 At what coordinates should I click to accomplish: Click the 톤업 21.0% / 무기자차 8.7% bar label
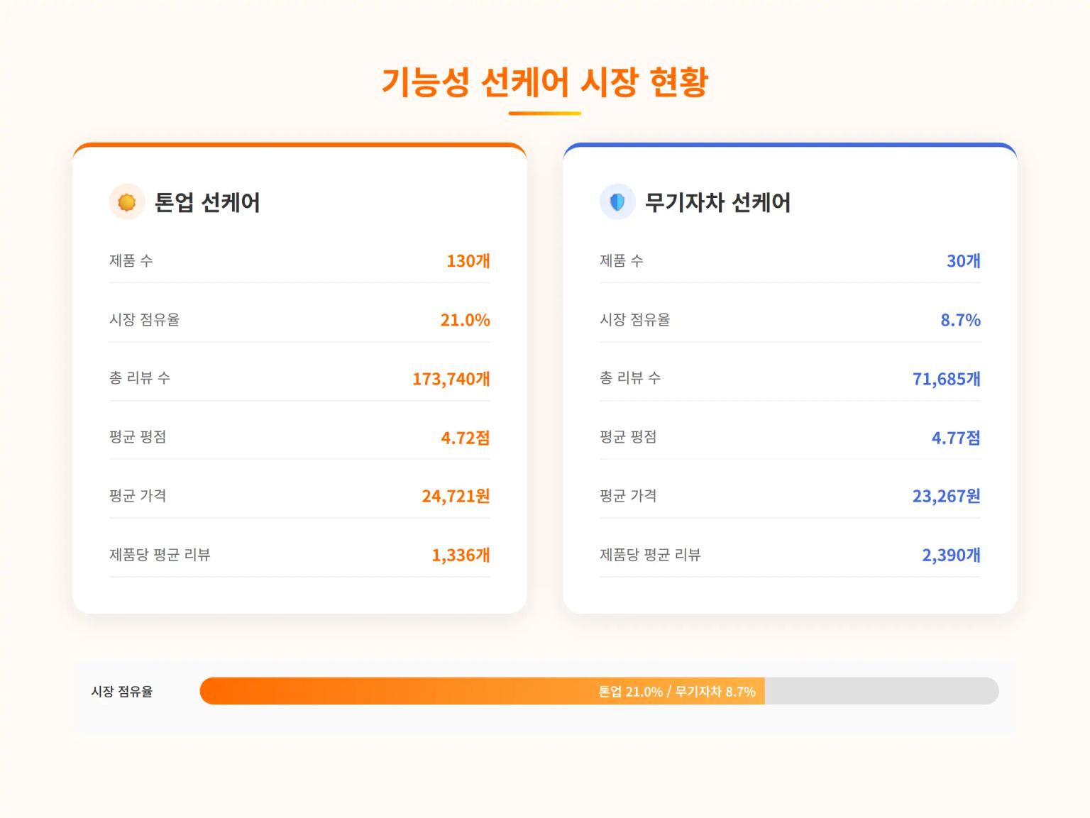[x=678, y=690]
